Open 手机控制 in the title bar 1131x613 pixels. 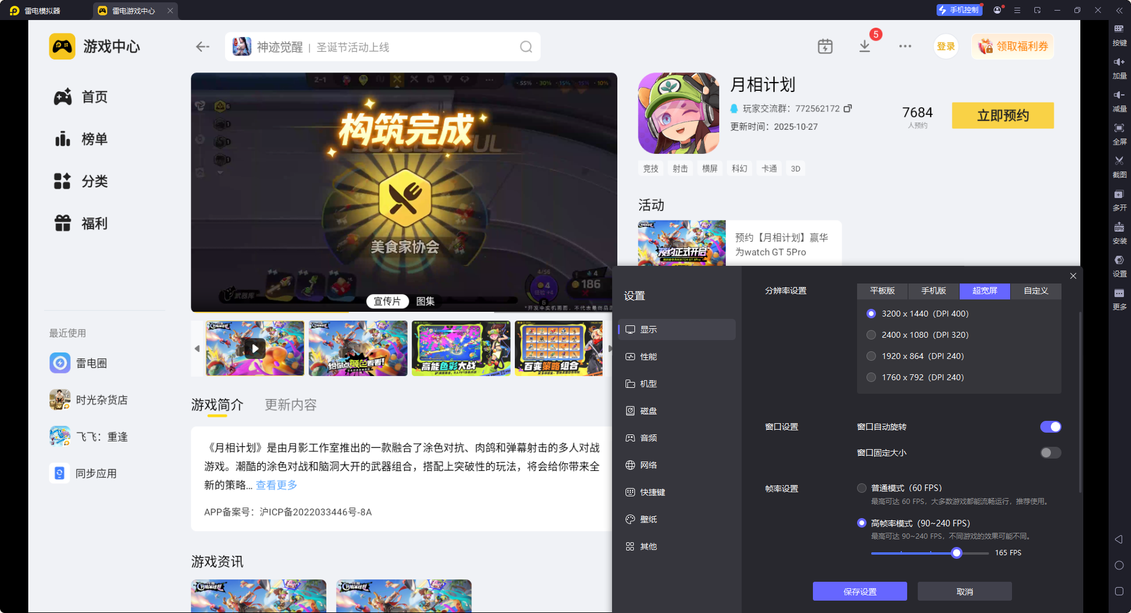pos(960,10)
